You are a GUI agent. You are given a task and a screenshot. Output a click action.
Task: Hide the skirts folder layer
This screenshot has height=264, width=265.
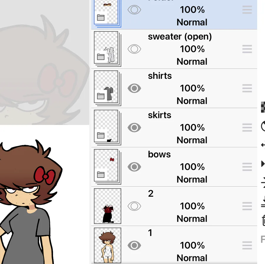pos(134,128)
